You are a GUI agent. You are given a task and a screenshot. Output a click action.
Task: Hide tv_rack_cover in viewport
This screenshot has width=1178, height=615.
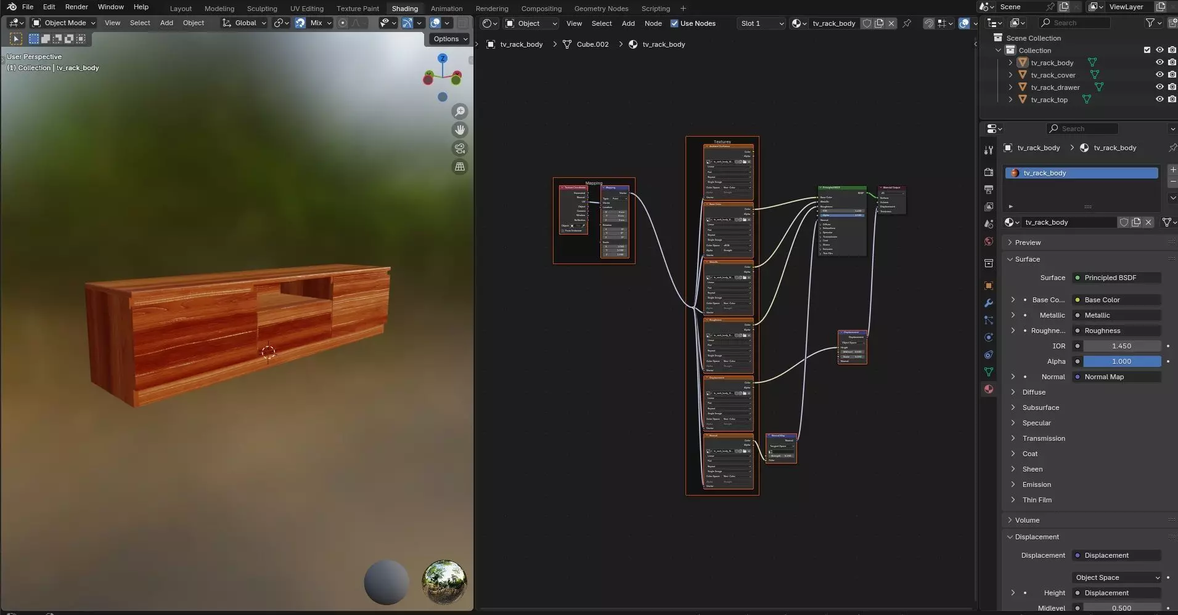click(1160, 75)
